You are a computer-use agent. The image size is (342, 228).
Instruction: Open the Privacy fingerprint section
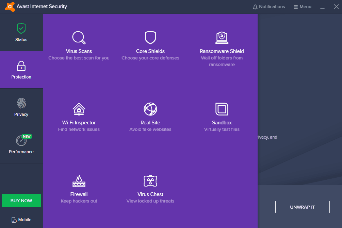click(21, 107)
